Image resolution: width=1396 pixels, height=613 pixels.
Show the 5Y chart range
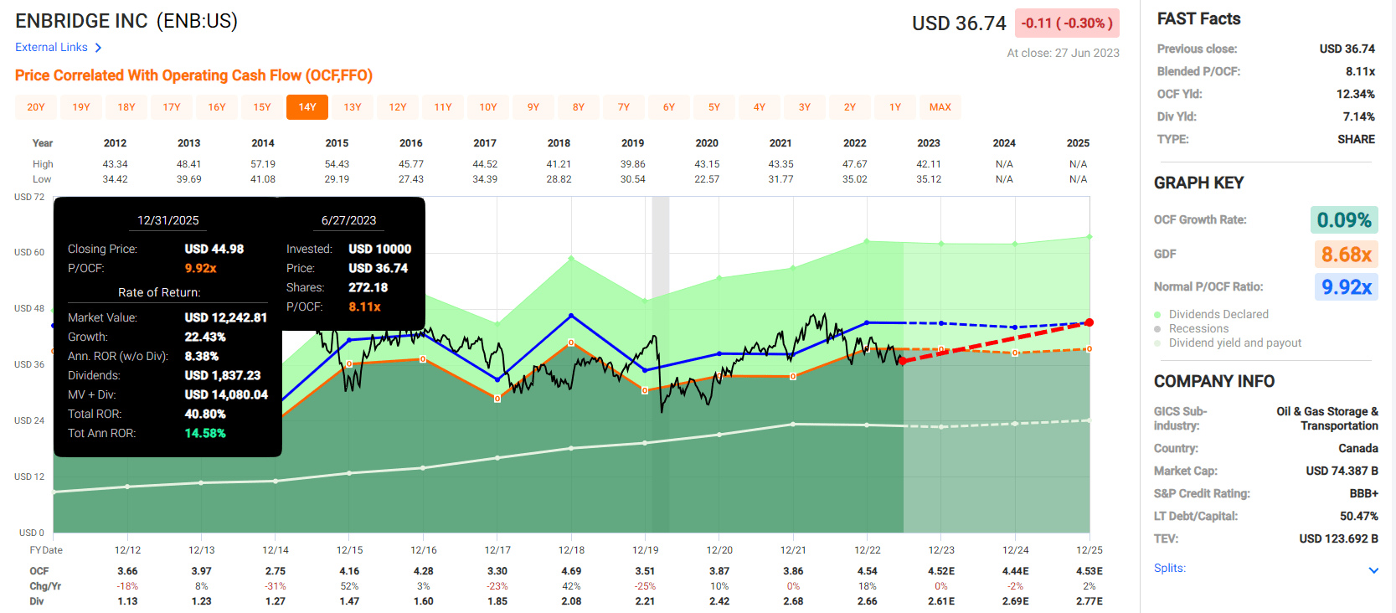pyautogui.click(x=714, y=107)
